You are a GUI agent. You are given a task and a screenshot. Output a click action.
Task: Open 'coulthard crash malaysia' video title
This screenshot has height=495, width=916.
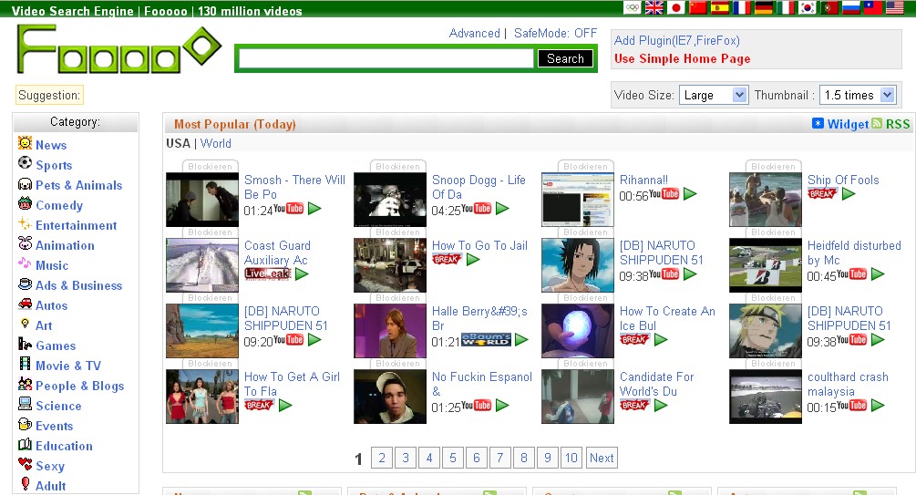(x=848, y=384)
